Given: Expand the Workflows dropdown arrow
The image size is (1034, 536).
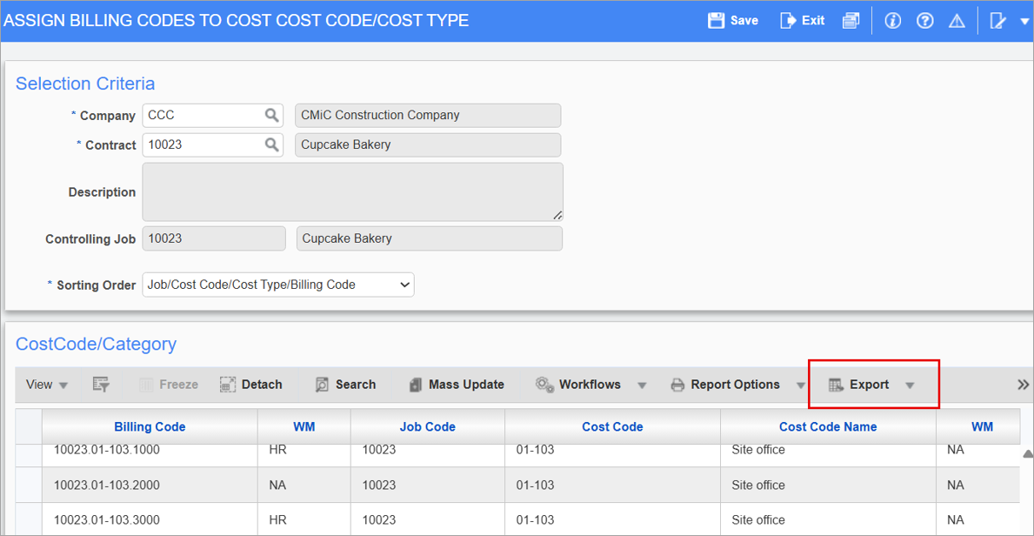Looking at the screenshot, I should point(642,385).
